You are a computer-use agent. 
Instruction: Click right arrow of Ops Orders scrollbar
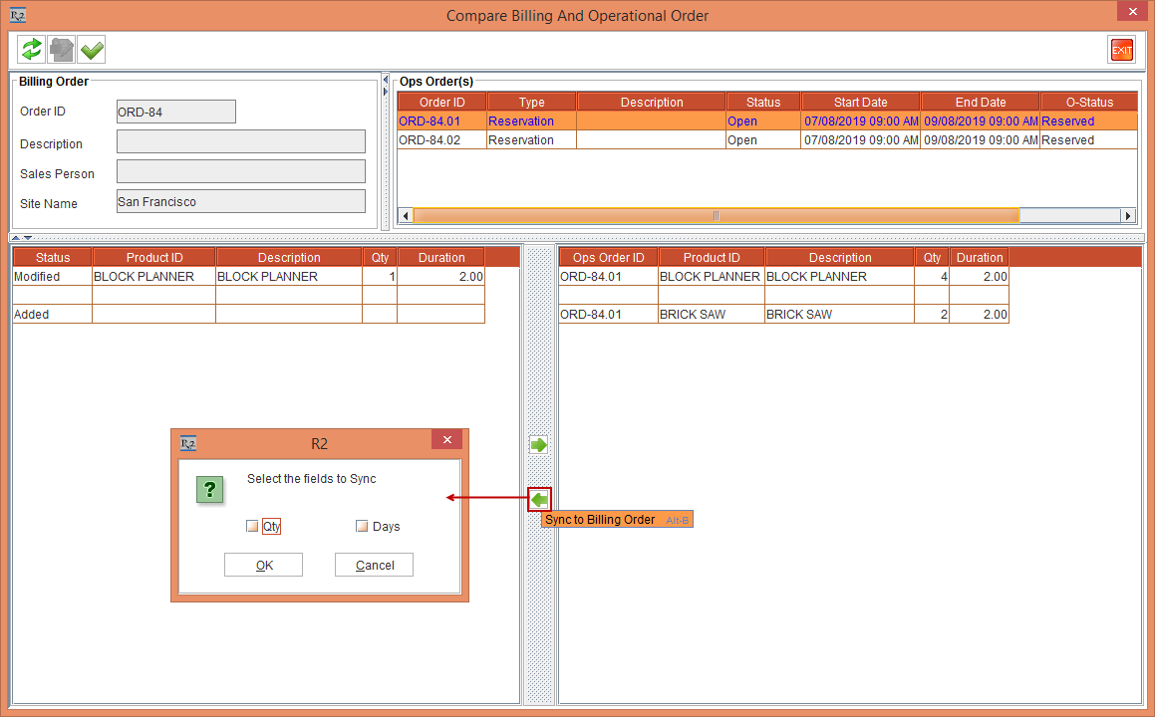click(1127, 214)
